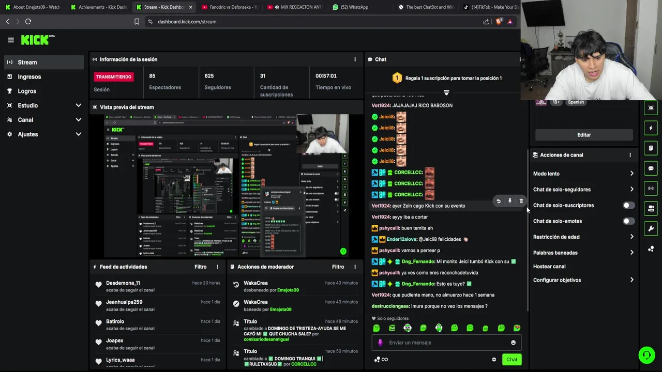Click the undo icon on the hovered chat message
662x372 pixels.
[499, 202]
